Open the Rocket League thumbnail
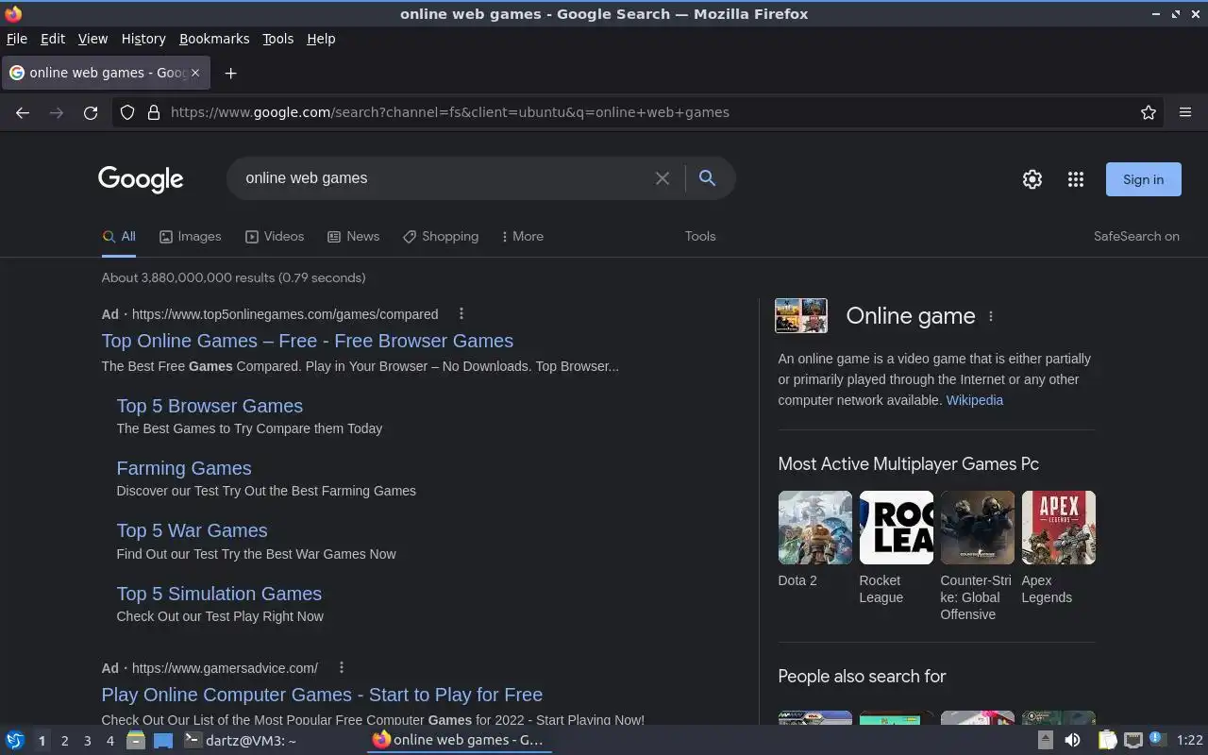Image resolution: width=1208 pixels, height=755 pixels. coord(896,528)
